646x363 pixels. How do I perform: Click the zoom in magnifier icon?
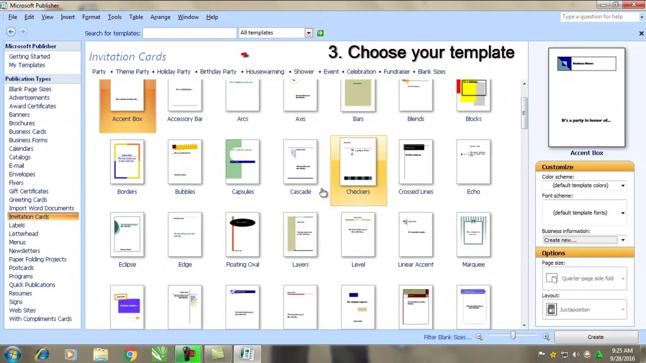click(x=546, y=337)
